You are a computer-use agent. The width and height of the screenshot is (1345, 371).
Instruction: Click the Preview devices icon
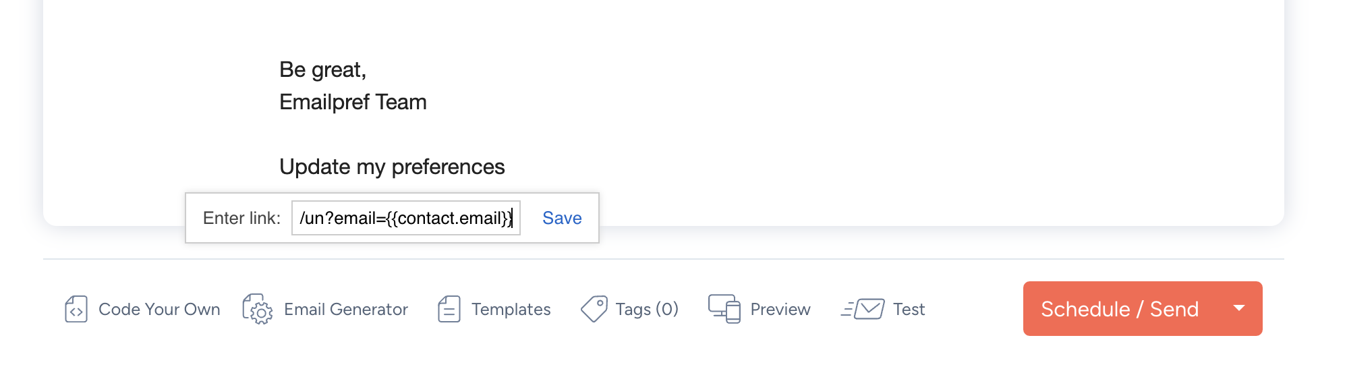coord(724,309)
